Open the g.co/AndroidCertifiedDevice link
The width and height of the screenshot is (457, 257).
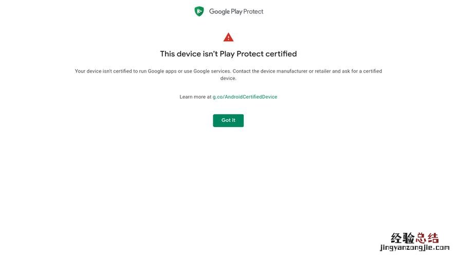(245, 97)
